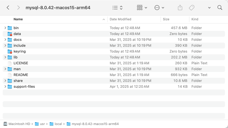Open the Search magnifying glass
228x128 pixels.
pos(220,8)
